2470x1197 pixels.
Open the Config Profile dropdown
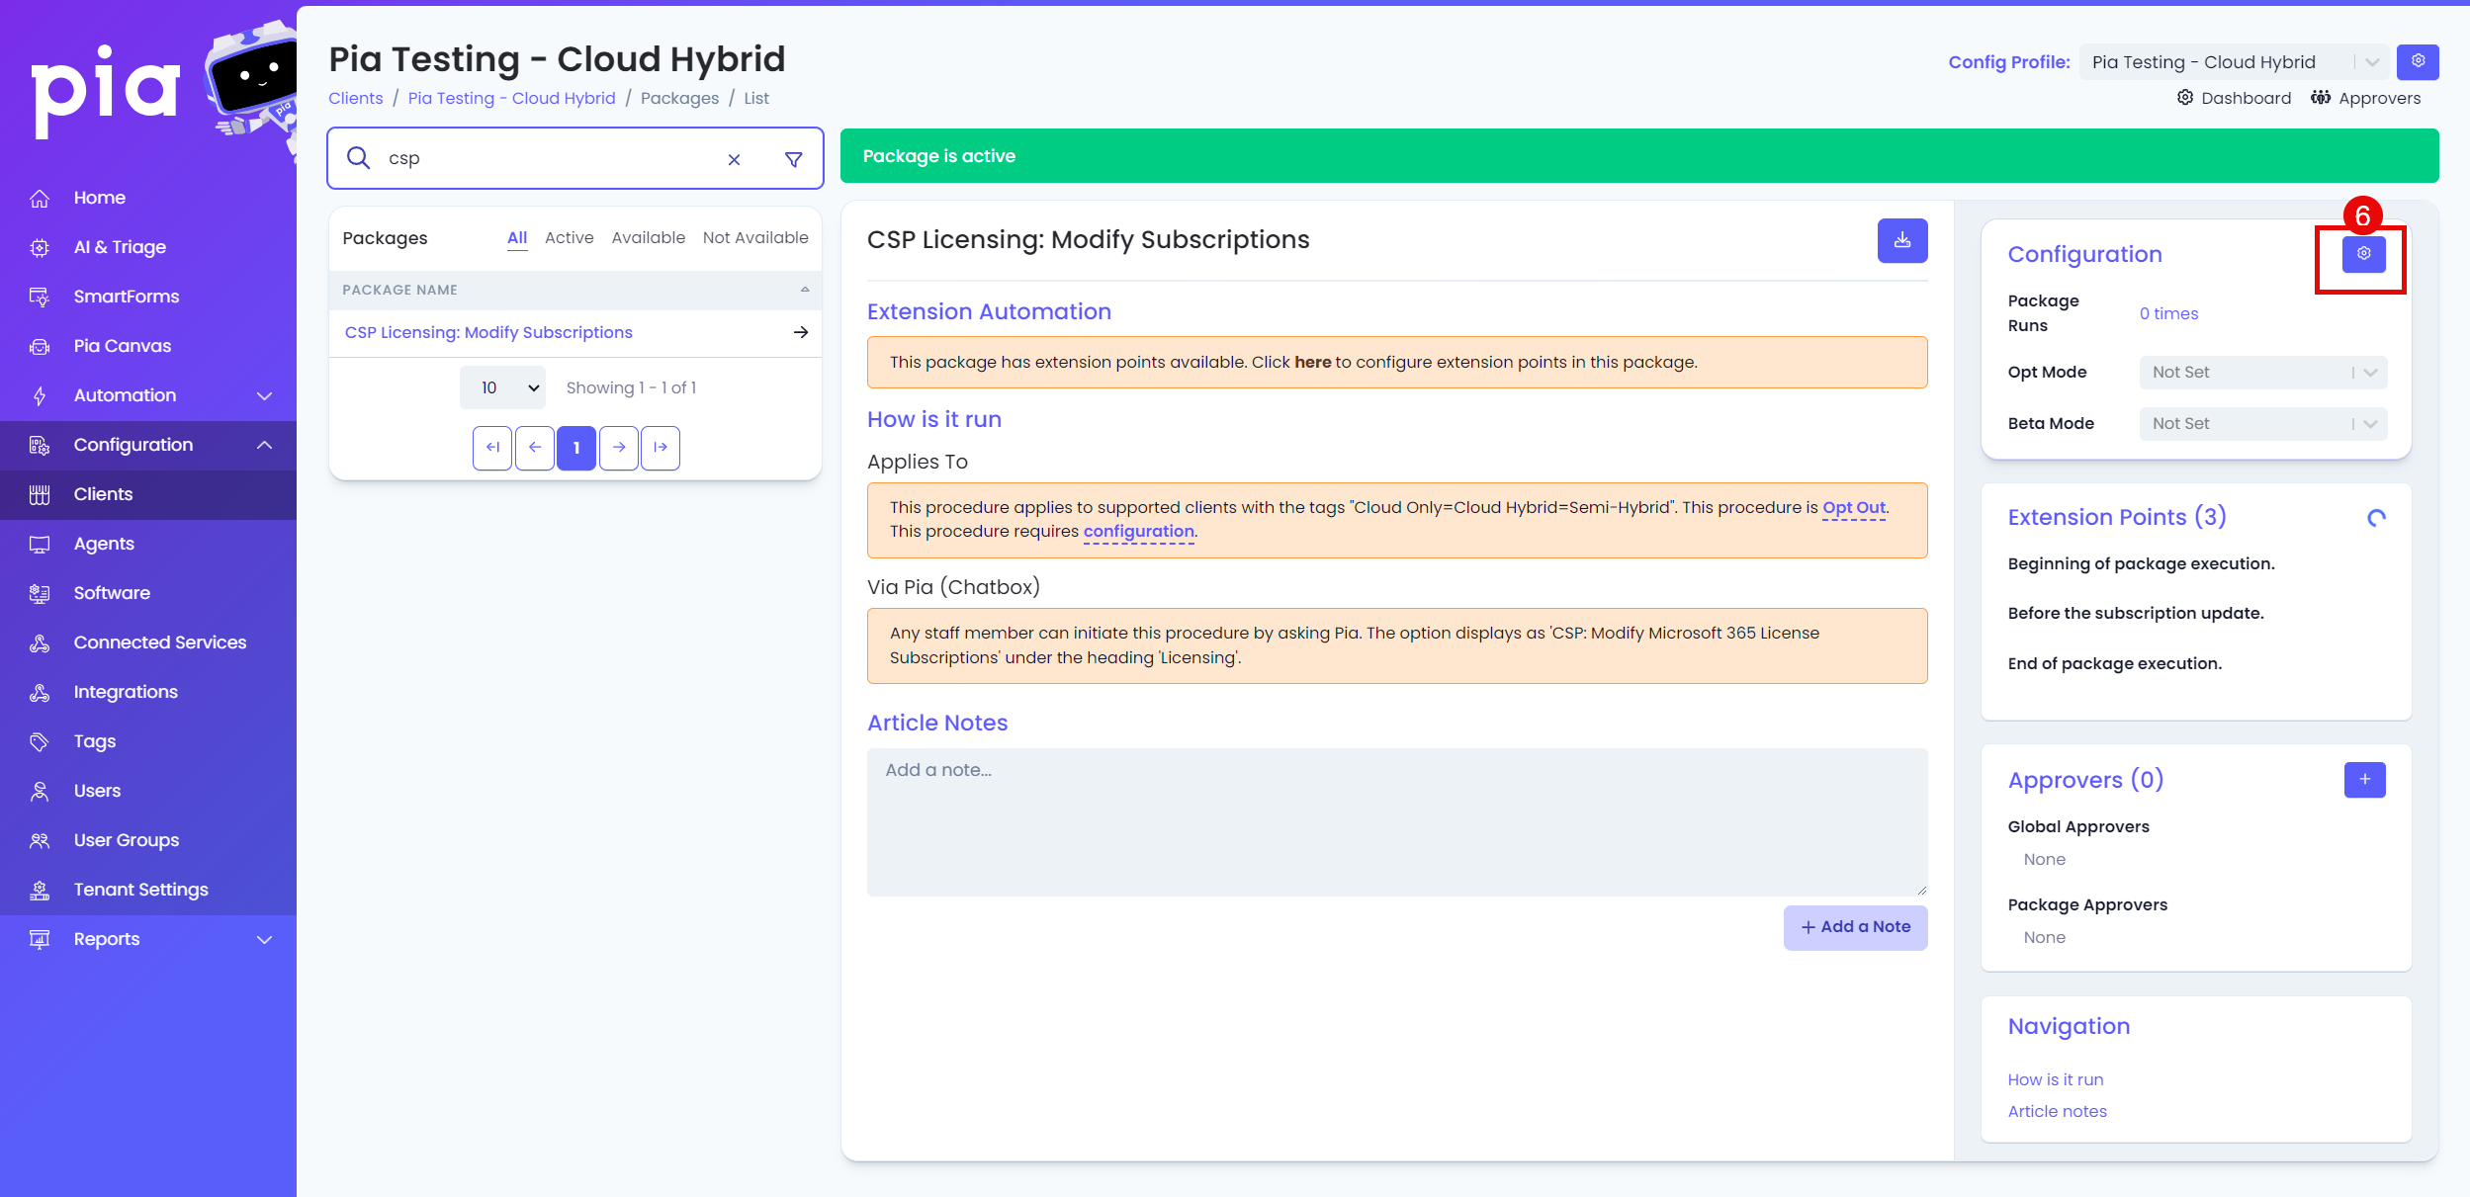2234,62
